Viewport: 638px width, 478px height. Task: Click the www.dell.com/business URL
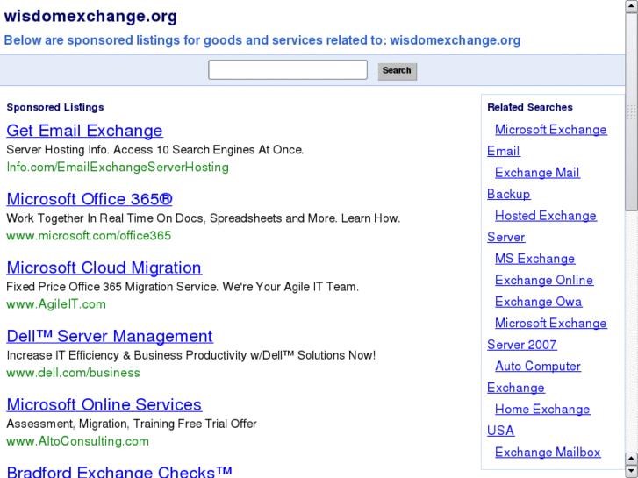73,373
